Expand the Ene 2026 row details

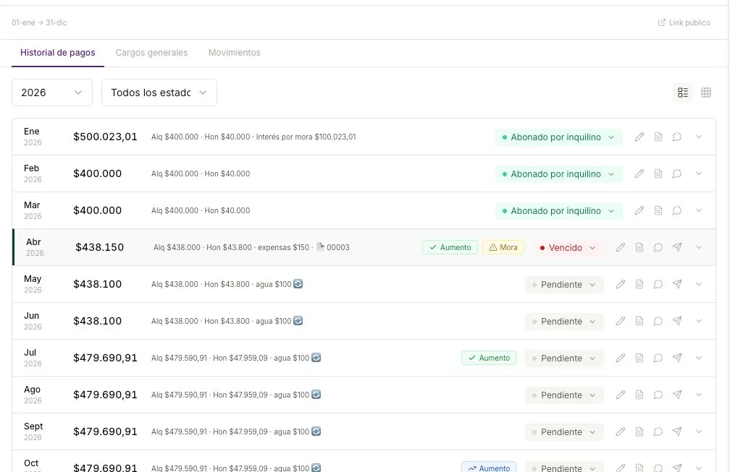coord(698,137)
